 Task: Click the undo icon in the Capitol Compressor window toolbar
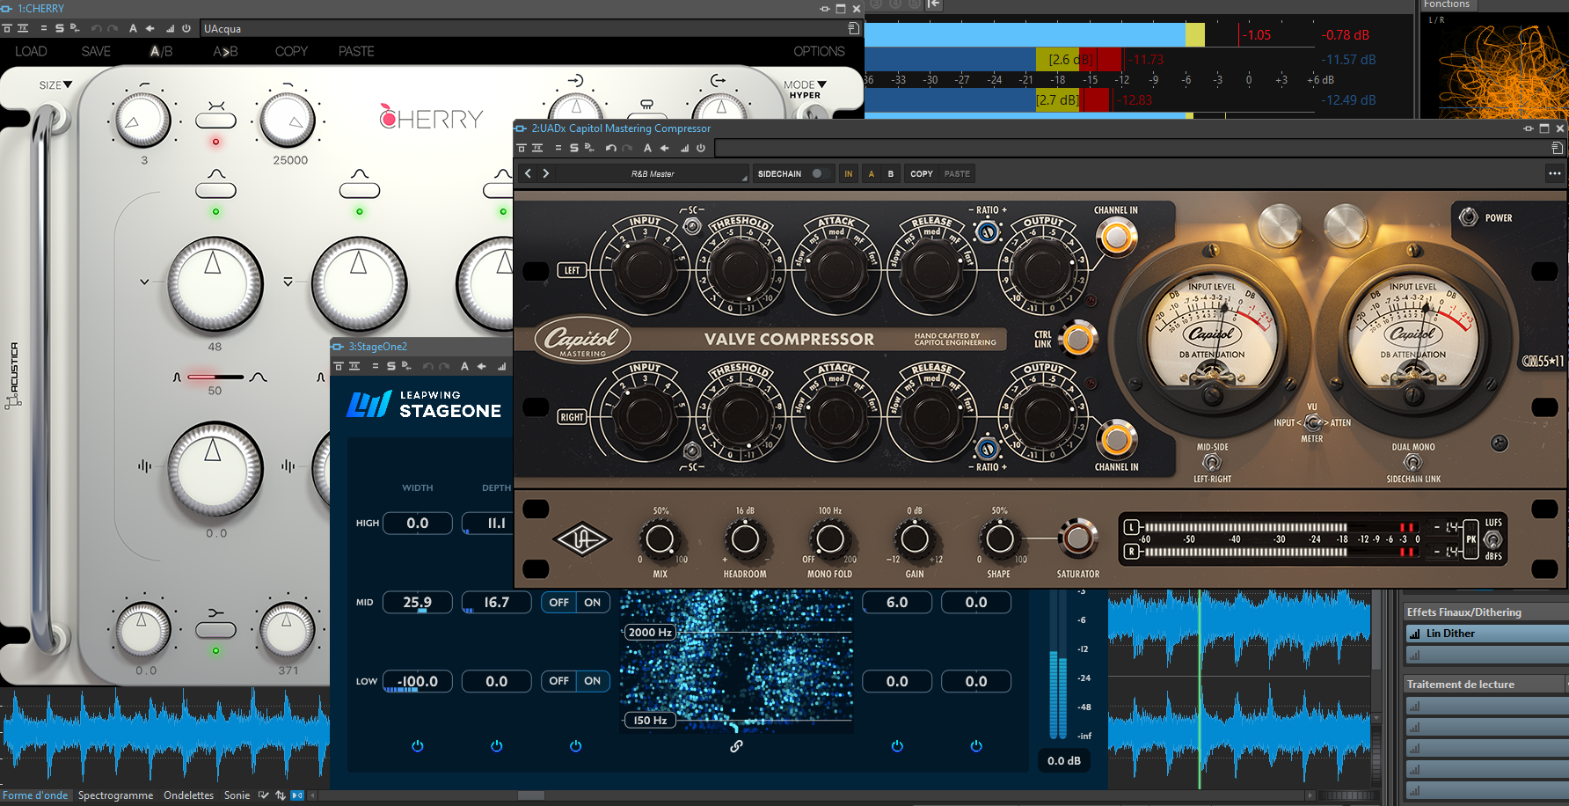point(610,148)
